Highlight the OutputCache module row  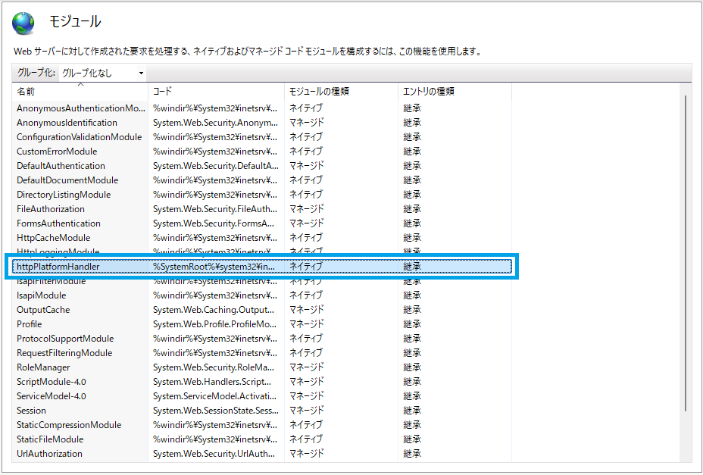coord(42,310)
